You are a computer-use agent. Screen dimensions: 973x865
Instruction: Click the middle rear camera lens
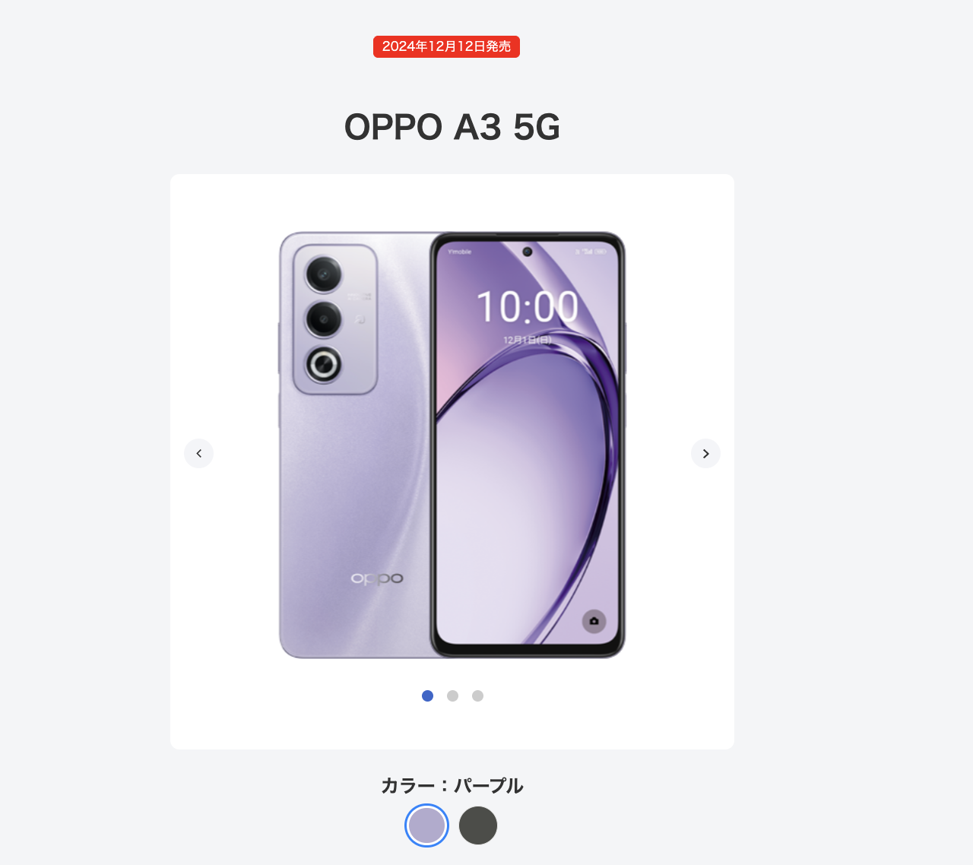[324, 319]
